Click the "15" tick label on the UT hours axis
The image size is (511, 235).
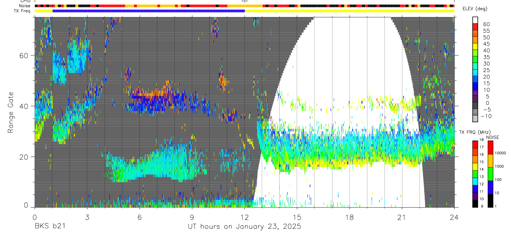(297, 217)
